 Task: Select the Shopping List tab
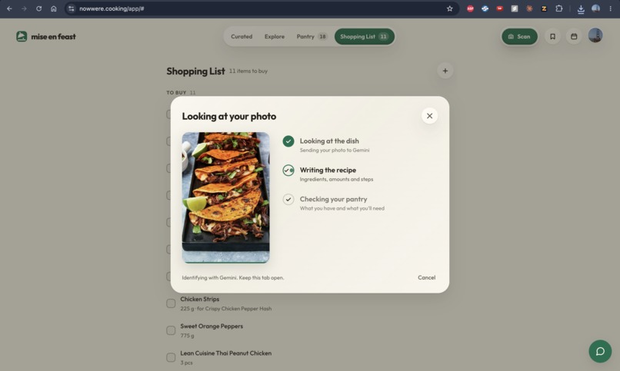(364, 36)
